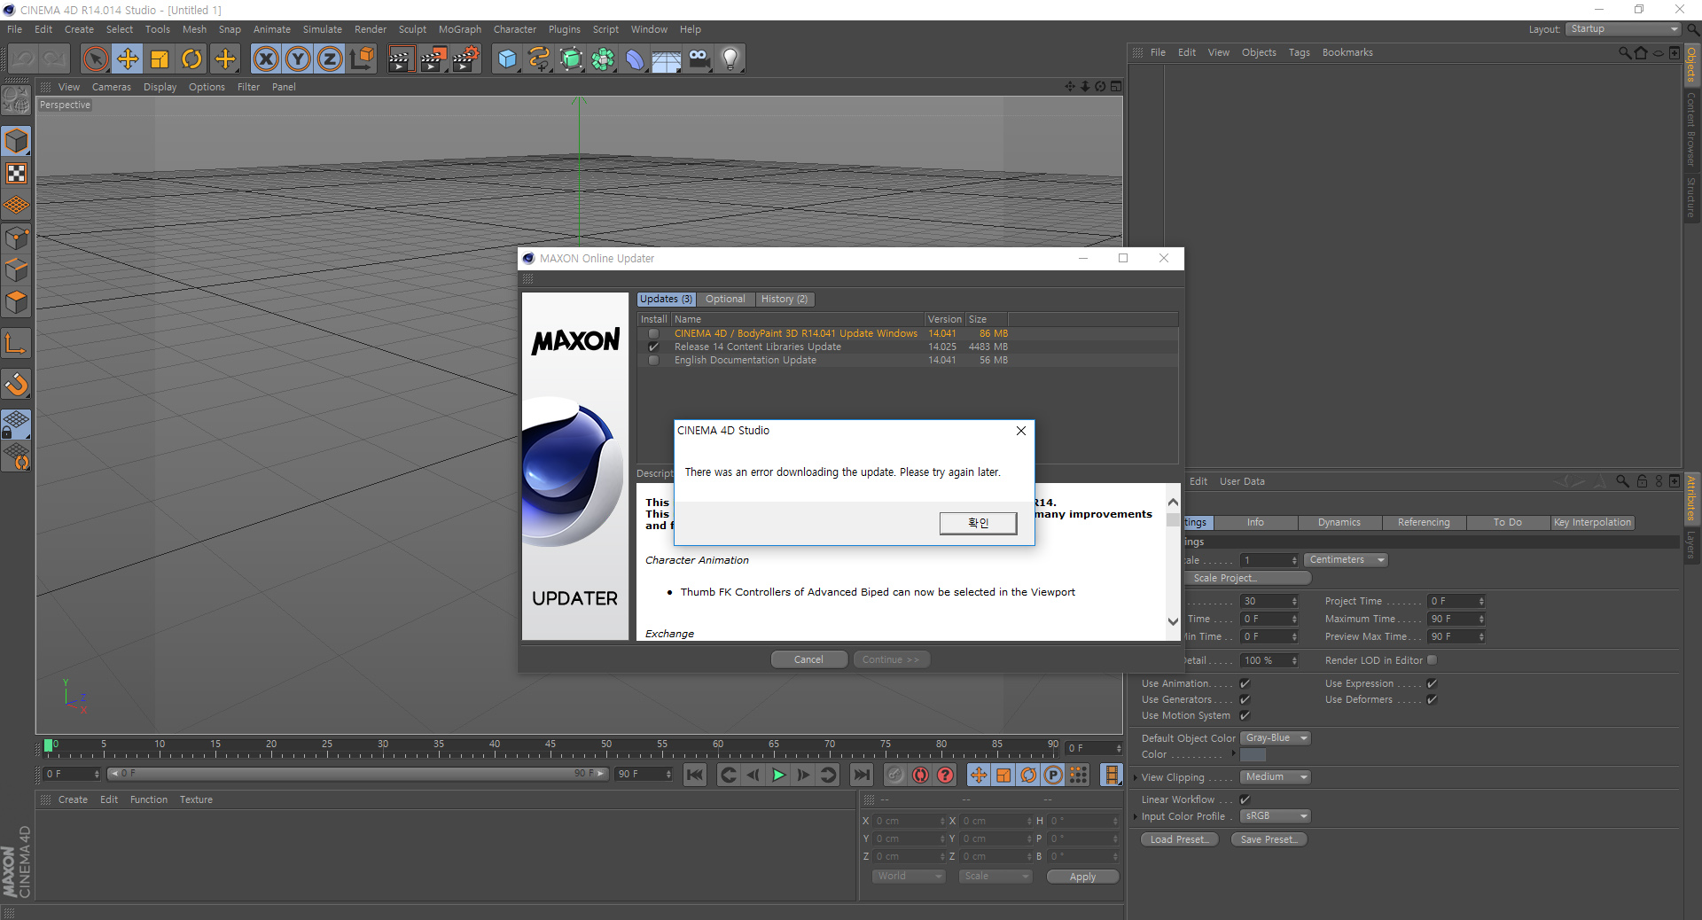Click the default Color swatch

coord(1253,755)
